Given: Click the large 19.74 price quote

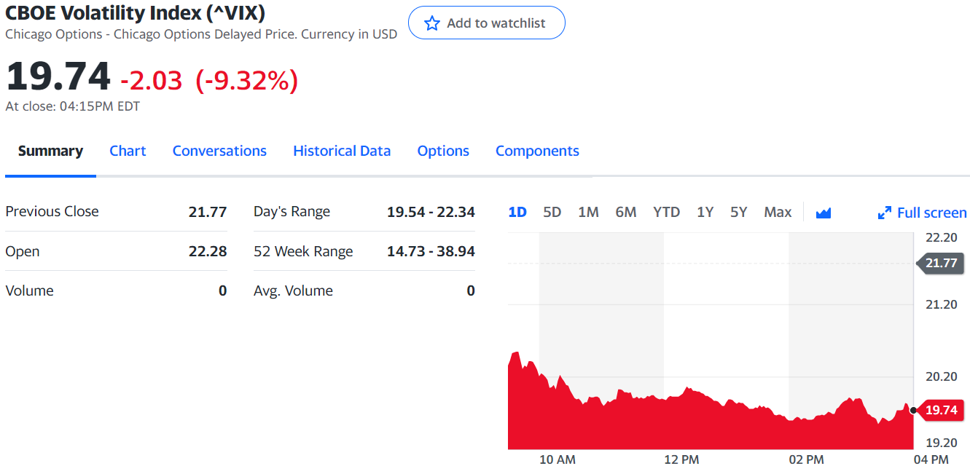Looking at the screenshot, I should [58, 77].
